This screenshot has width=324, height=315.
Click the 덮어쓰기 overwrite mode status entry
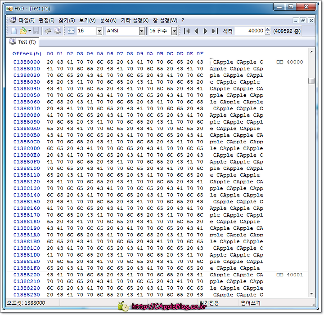tap(251, 302)
